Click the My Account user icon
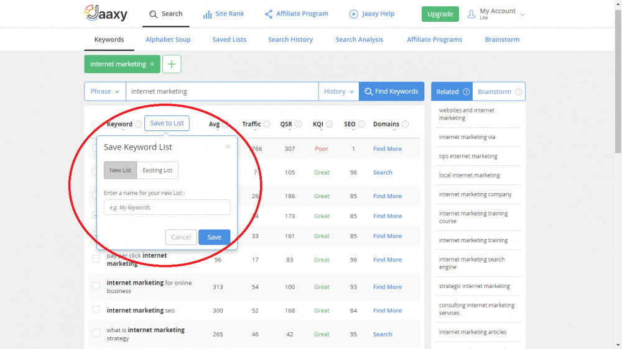 tap(471, 14)
